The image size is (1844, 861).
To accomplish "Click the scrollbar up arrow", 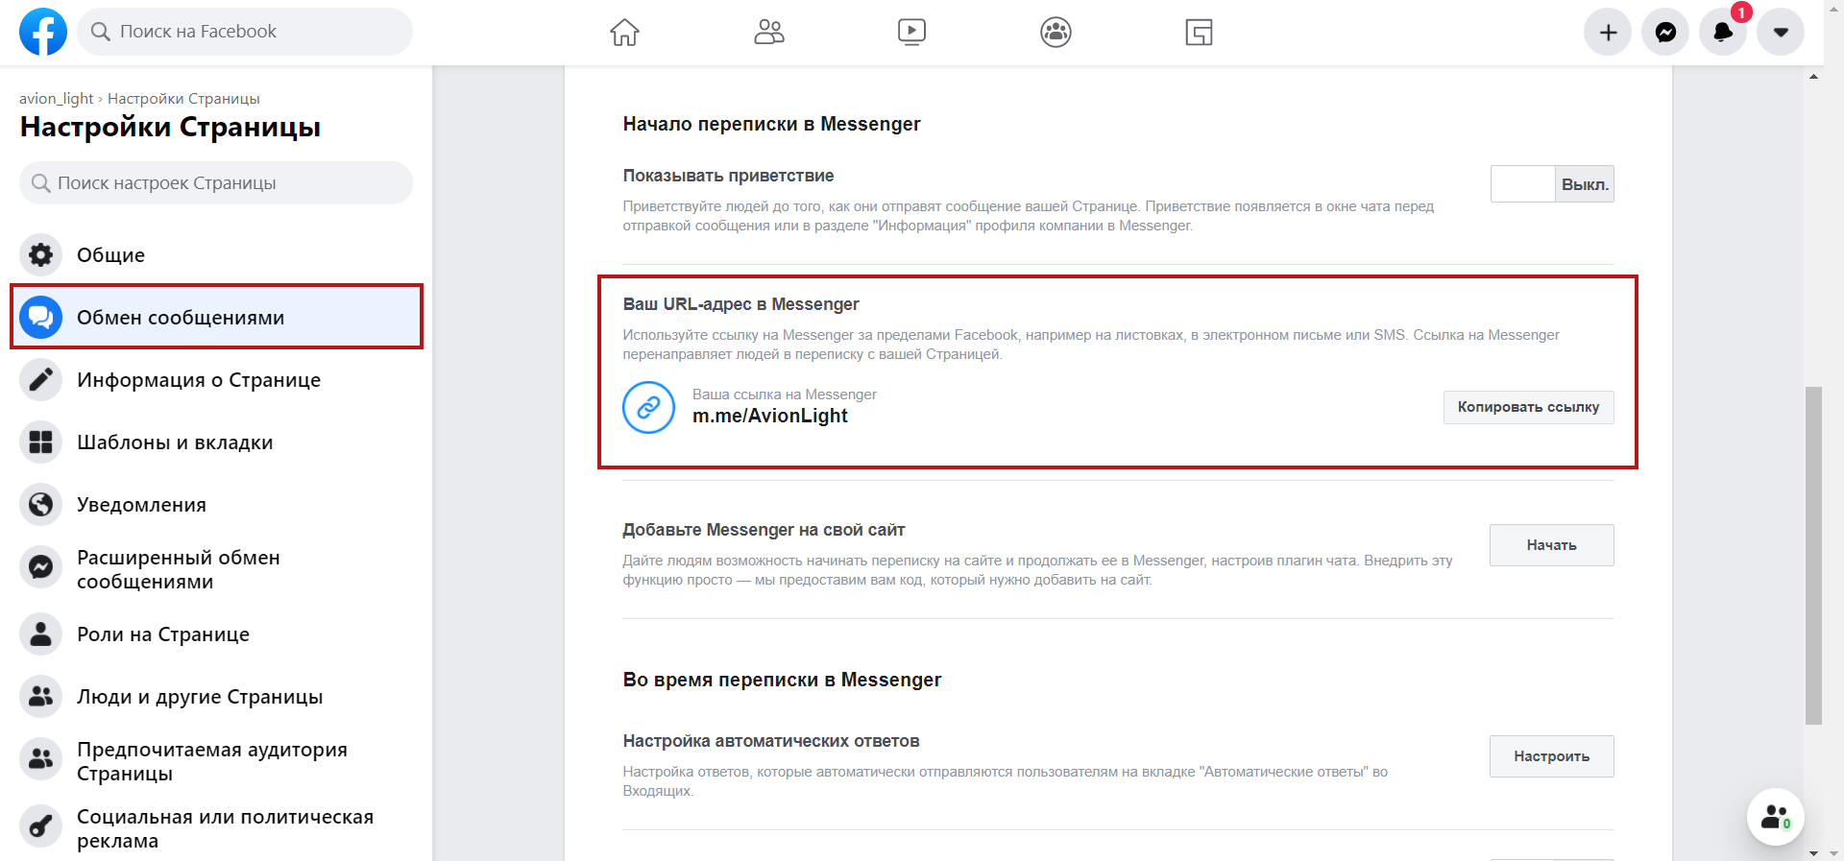I will point(1813,76).
